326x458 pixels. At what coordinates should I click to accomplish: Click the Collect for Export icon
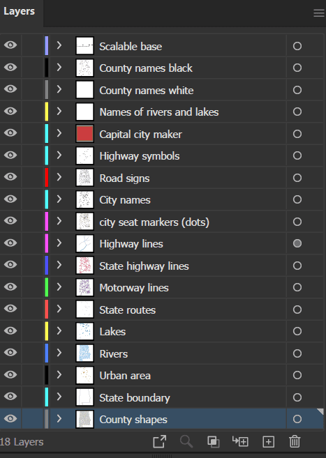160,441
